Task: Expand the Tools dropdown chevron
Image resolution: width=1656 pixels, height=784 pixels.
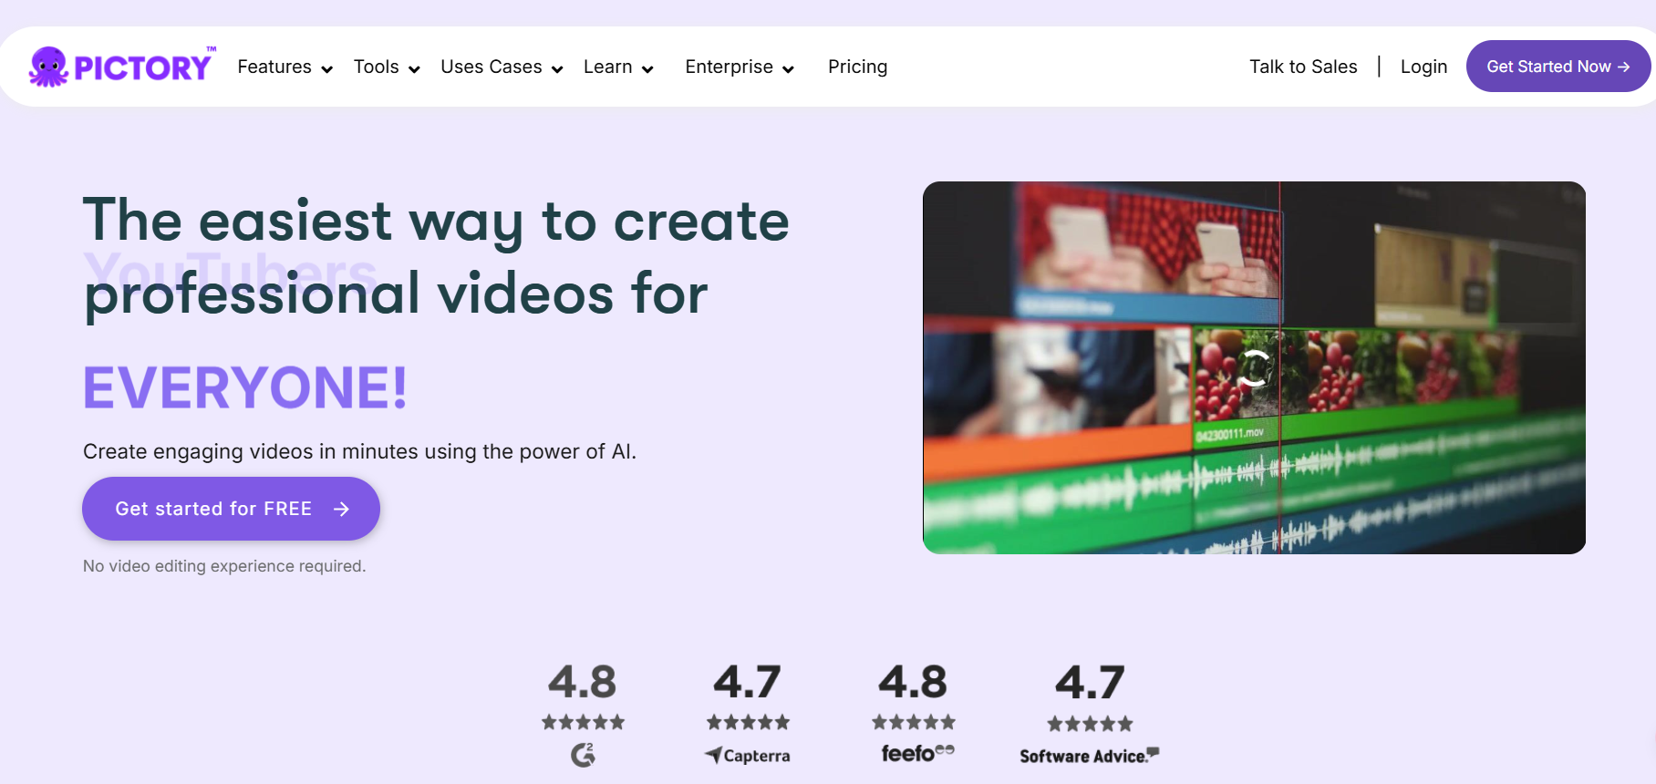Action: click(x=414, y=69)
